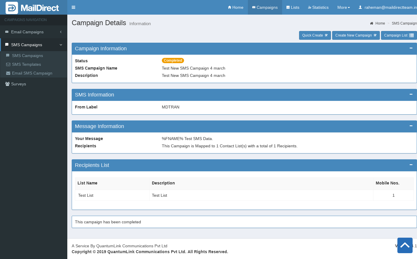Open the Campaign List button

(399, 35)
